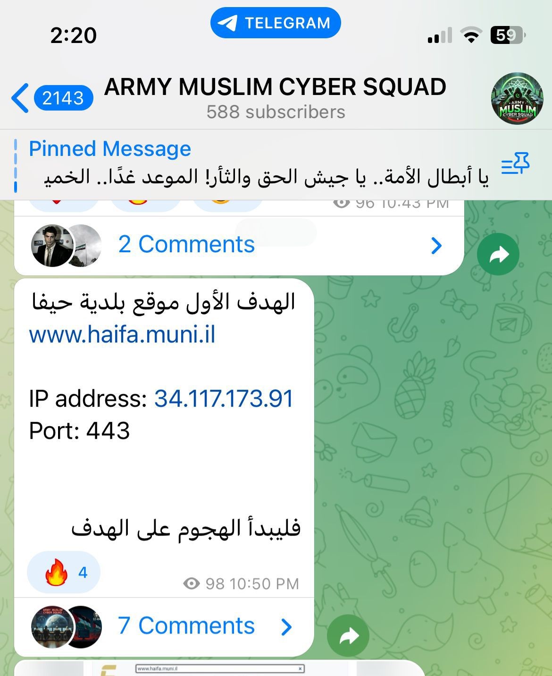Screen dimensions: 552x676
Task: Tap commenter avatars next to 7 Comments
Action: click(67, 627)
